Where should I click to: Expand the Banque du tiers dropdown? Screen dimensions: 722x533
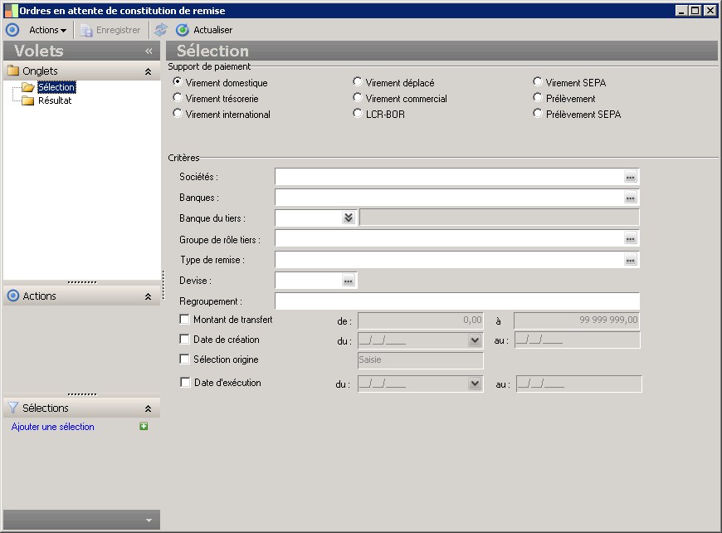(349, 218)
